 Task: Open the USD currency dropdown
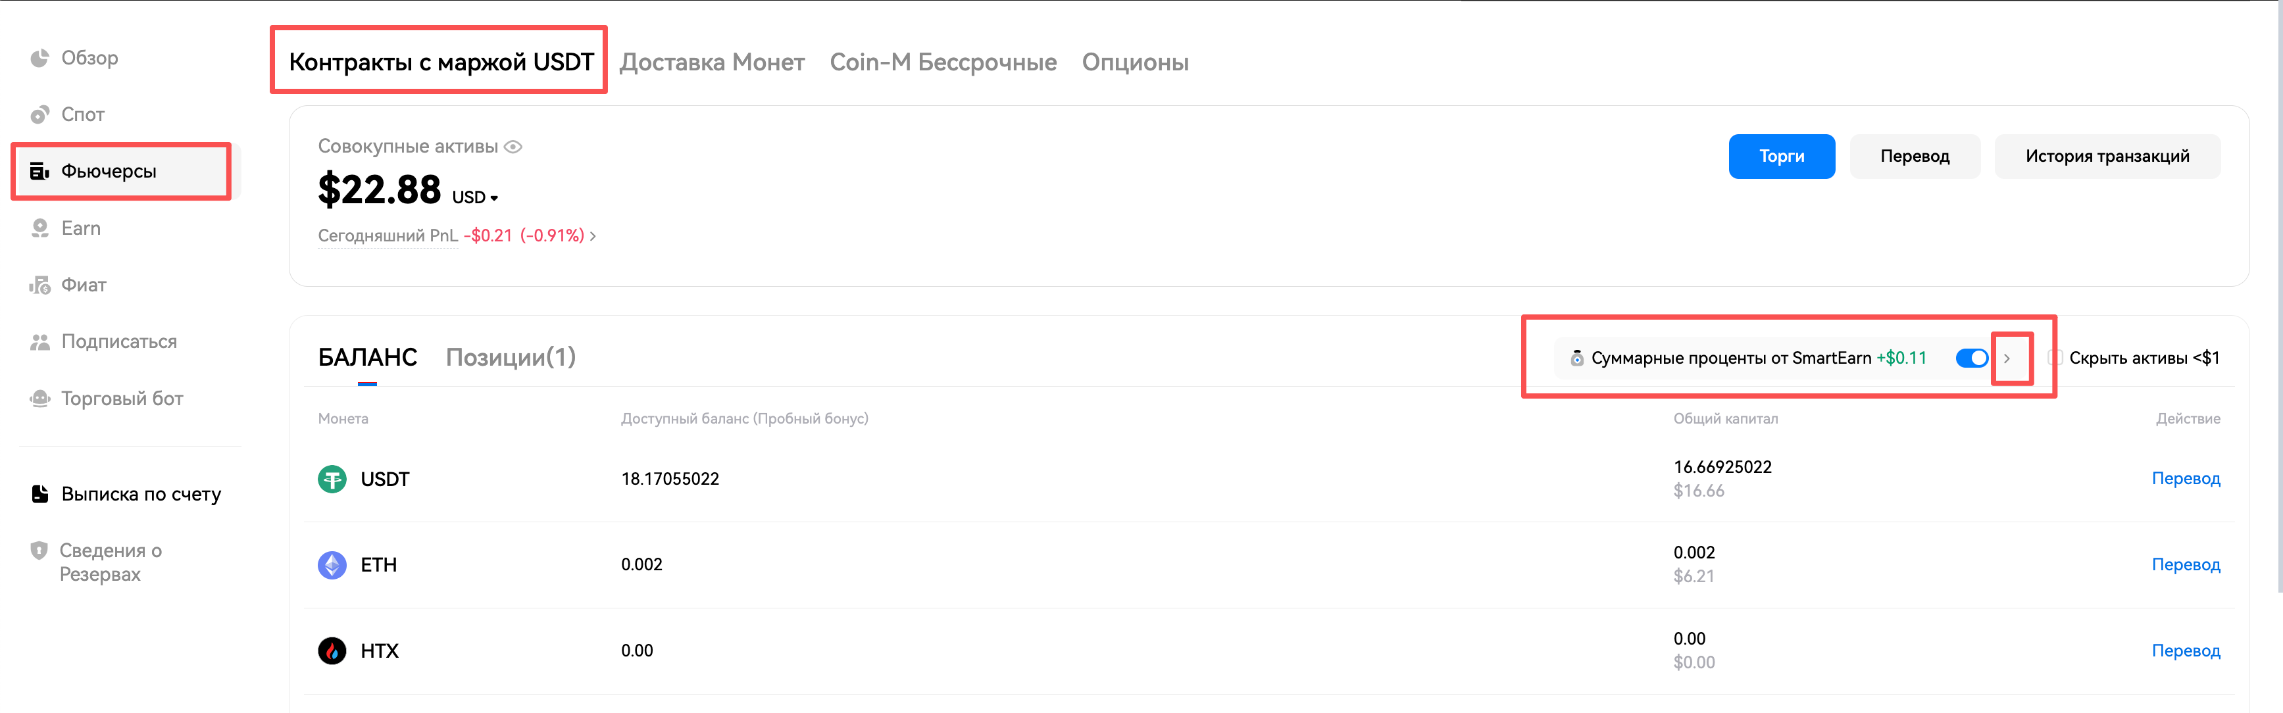(476, 197)
